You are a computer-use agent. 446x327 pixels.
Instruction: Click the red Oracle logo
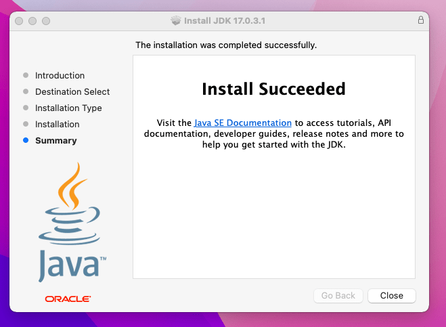68,299
